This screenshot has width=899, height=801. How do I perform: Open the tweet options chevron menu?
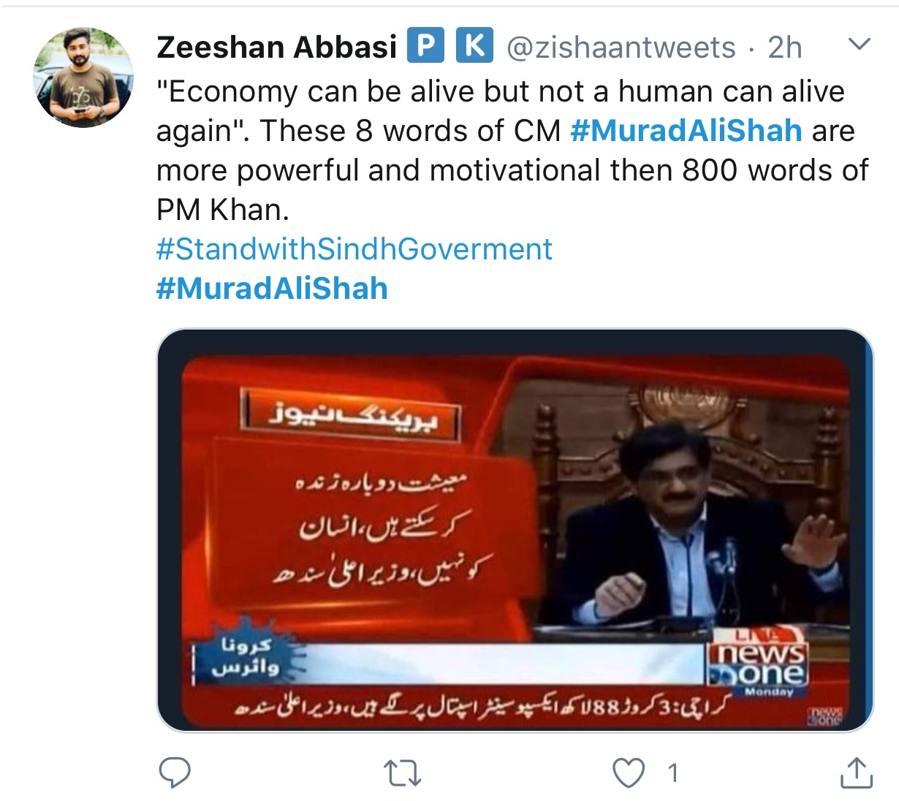(859, 45)
